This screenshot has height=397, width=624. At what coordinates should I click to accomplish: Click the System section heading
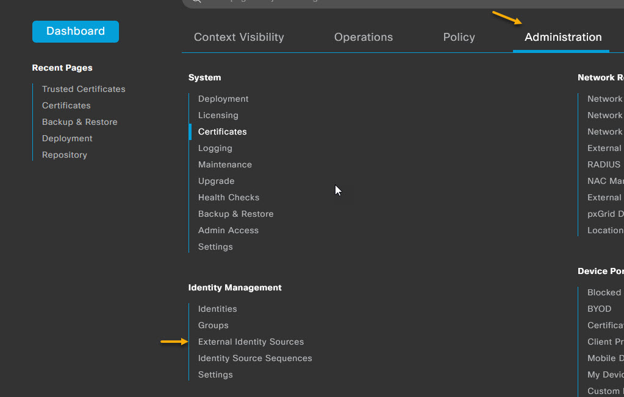click(x=204, y=77)
